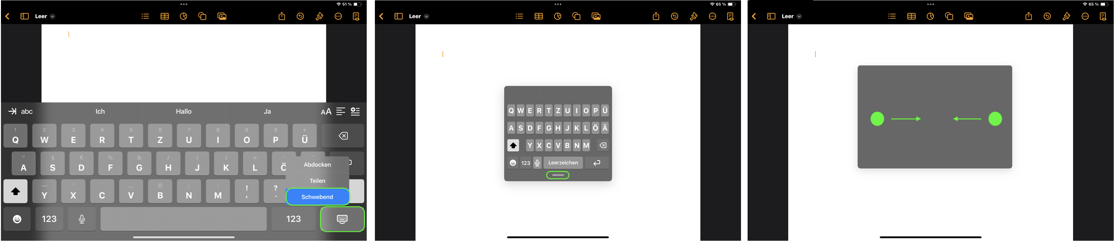The height and width of the screenshot is (241, 1114).
Task: Open emoji picker on the full-size keyboard
Action: point(17,219)
